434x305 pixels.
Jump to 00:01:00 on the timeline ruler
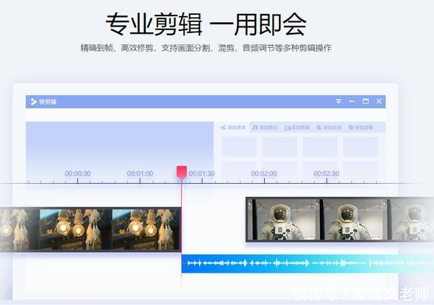tap(140, 173)
